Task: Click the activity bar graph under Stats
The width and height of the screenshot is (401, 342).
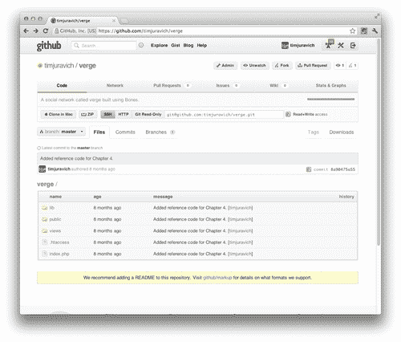Action: click(x=330, y=100)
